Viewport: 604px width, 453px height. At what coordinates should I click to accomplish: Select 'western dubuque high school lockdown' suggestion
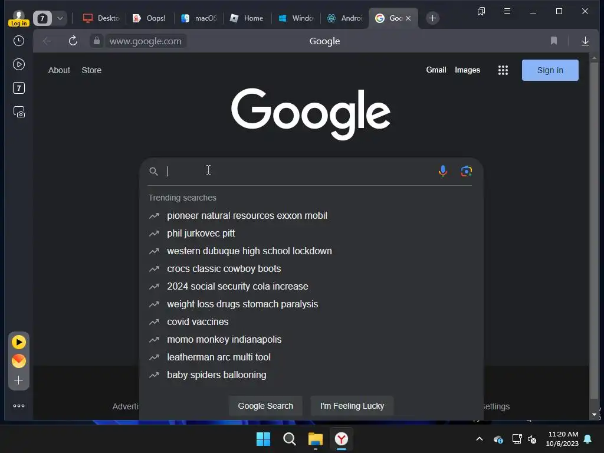click(310, 251)
